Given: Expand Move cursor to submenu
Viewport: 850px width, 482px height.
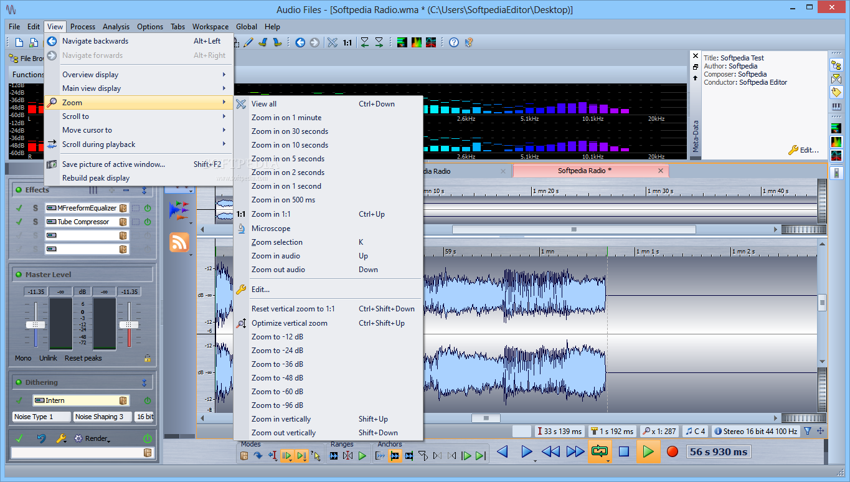Looking at the screenshot, I should coord(139,130).
